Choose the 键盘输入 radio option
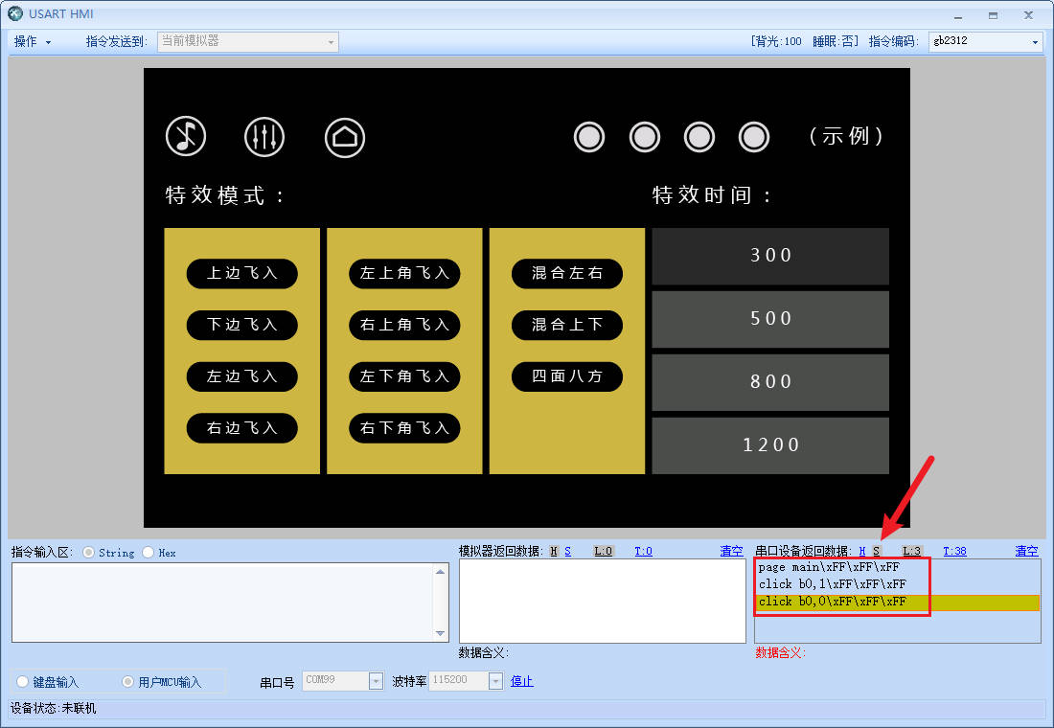The image size is (1054, 728). coord(23,682)
